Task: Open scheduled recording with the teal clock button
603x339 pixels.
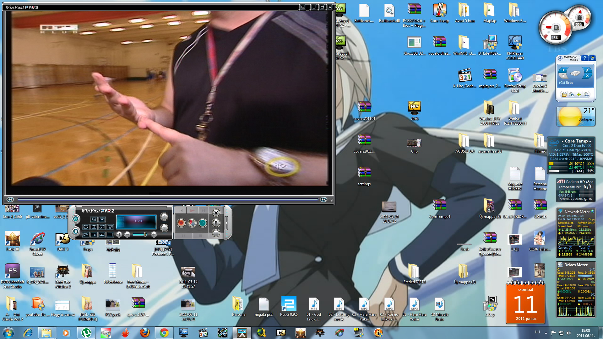Action: [203, 223]
